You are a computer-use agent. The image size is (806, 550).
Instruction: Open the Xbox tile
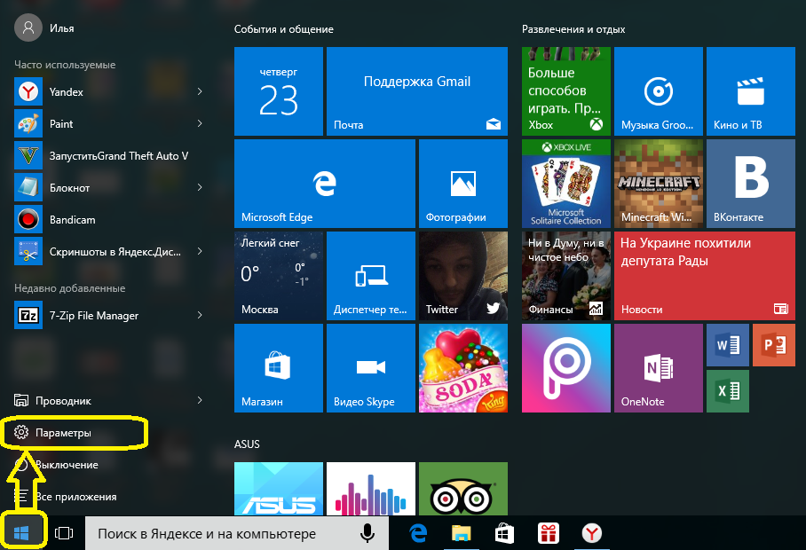[566, 91]
